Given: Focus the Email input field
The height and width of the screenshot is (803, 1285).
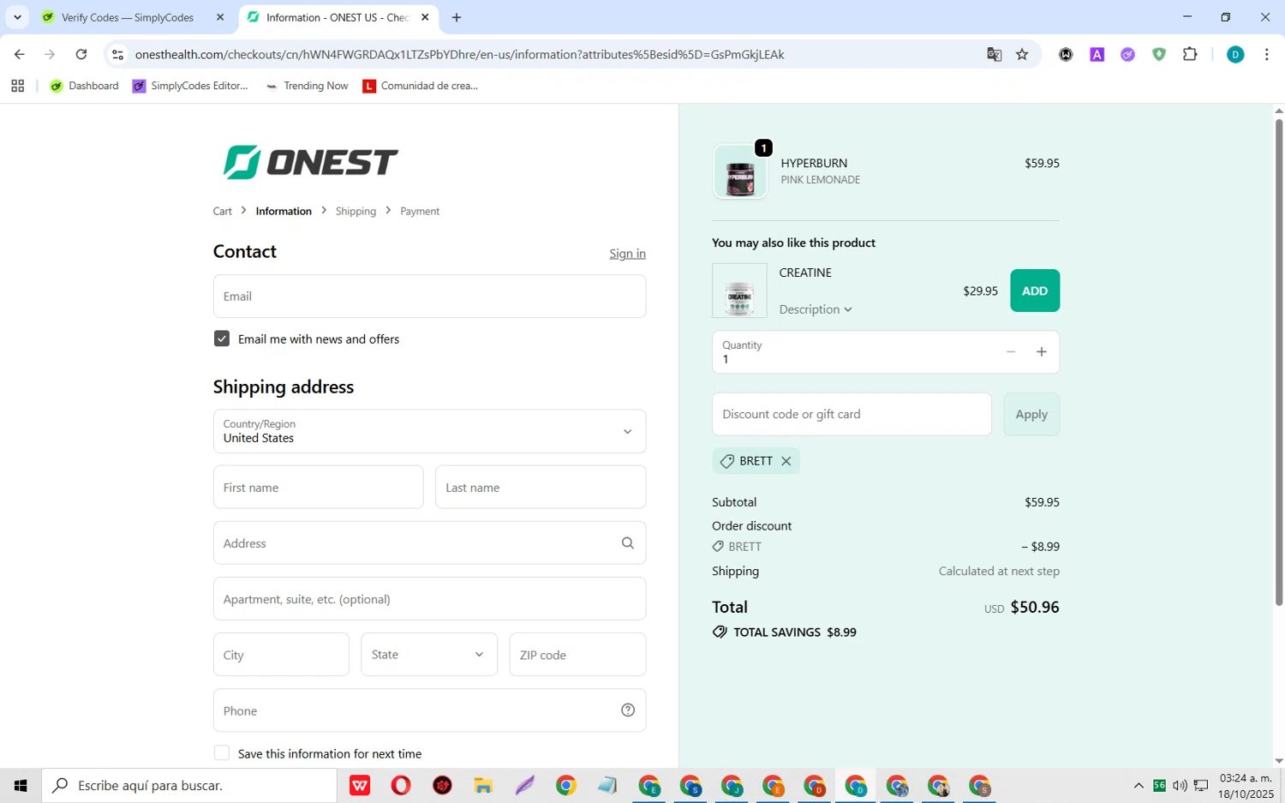Looking at the screenshot, I should 429,297.
